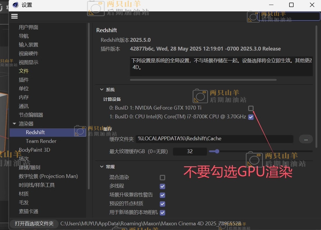Screen dimensions: 321x230
Task: Click the Cinema 4D logo icon
Action: 15,5
